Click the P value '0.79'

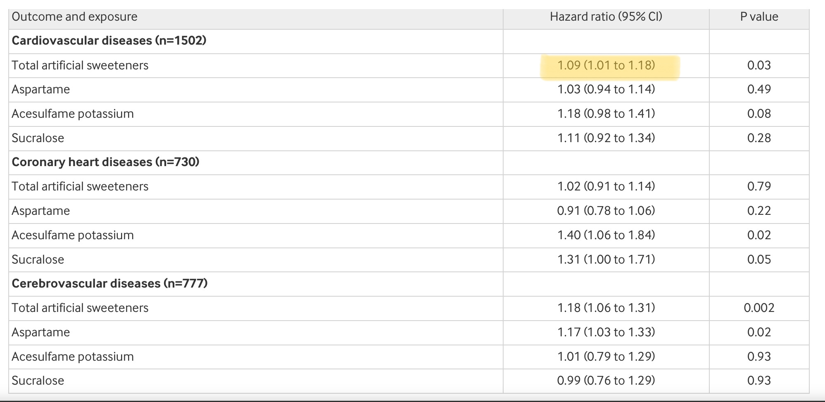click(759, 186)
